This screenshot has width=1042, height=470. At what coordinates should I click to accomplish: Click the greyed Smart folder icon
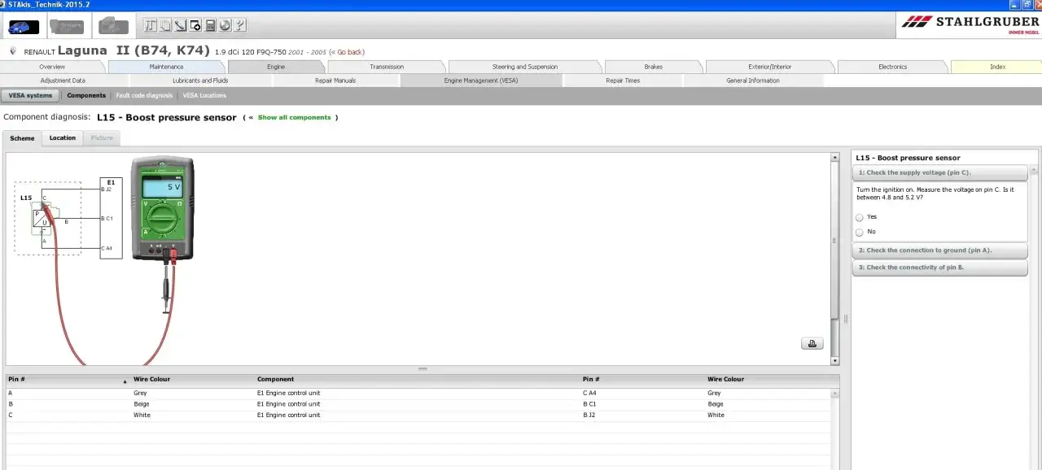click(67, 27)
